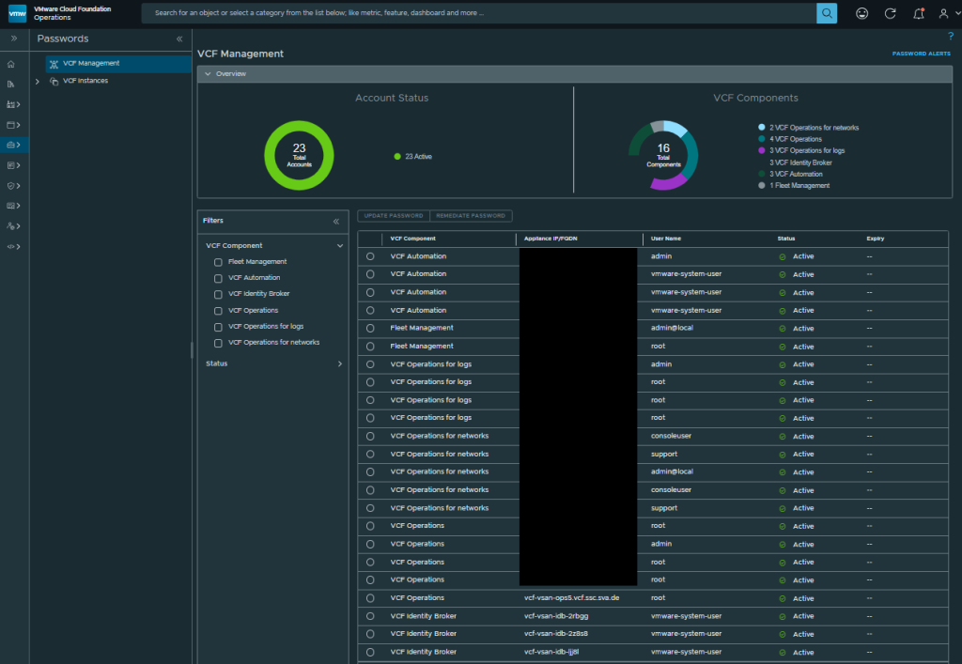Viewport: 962px width, 664px height.
Task: Click the refresh icon in header
Action: (x=890, y=13)
